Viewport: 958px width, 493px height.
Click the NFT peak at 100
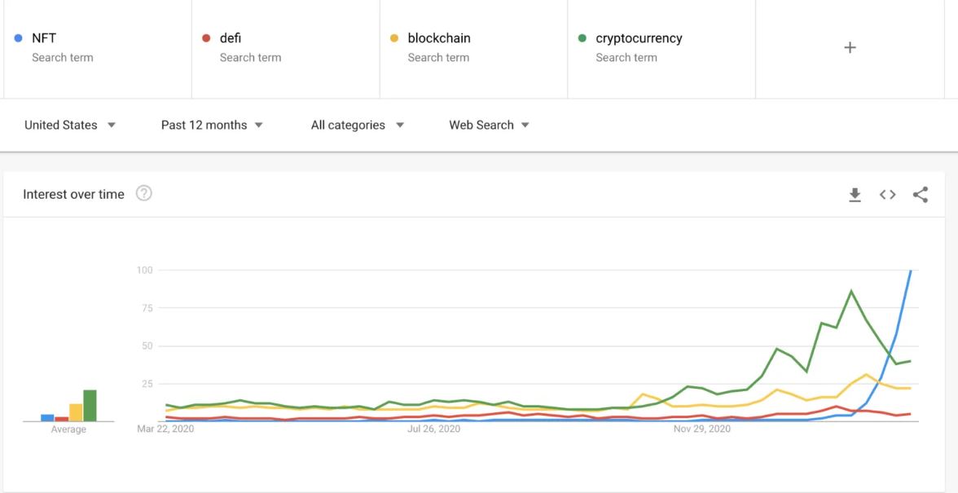pyautogui.click(x=911, y=271)
